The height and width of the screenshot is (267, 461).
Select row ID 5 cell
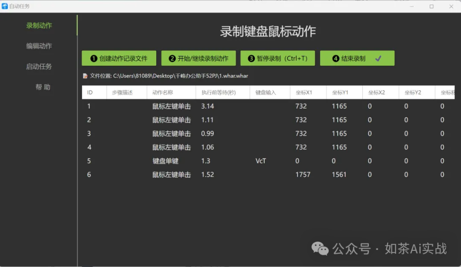[x=89, y=161]
